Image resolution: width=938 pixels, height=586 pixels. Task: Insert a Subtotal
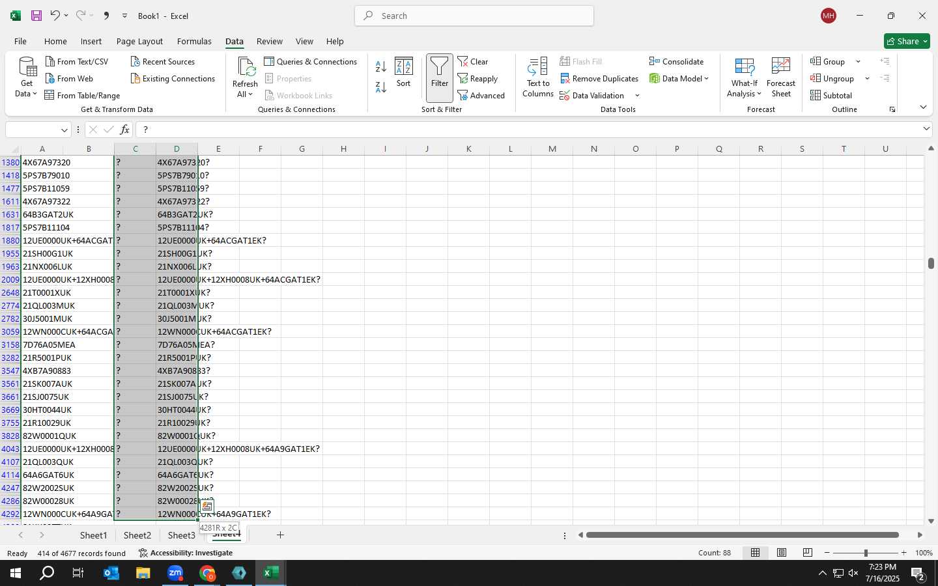pyautogui.click(x=831, y=95)
